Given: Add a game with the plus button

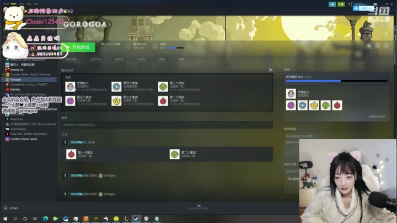Looking at the screenshot, I should tap(6, 208).
